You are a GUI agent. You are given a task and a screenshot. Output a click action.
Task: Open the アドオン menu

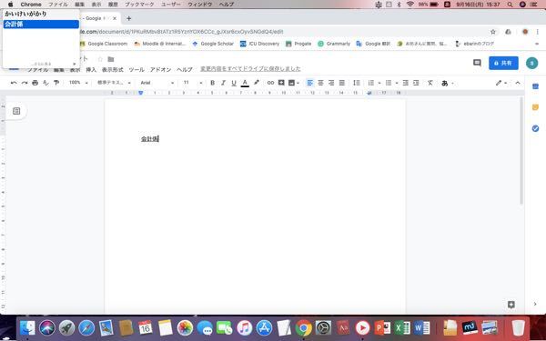coord(160,70)
